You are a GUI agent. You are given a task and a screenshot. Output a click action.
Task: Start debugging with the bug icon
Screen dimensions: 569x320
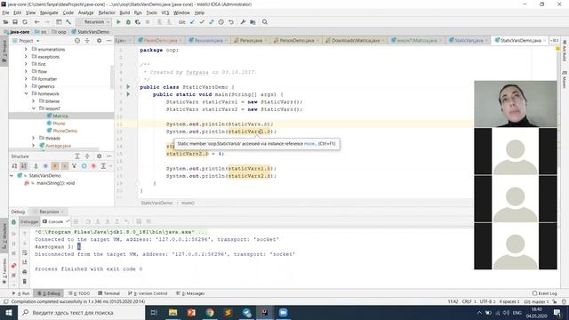coord(128,22)
